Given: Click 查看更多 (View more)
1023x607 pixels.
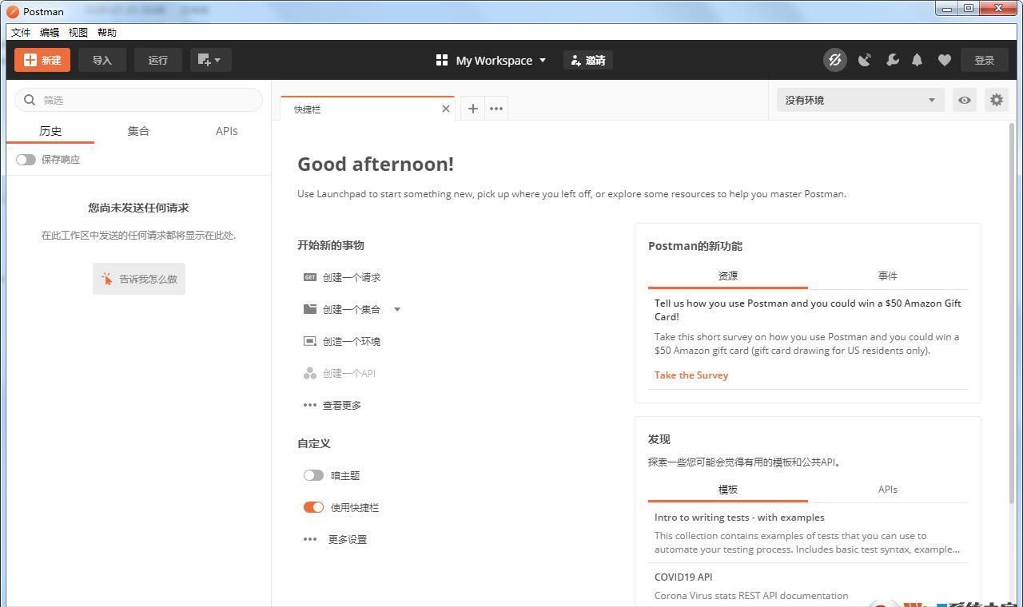Looking at the screenshot, I should (342, 405).
